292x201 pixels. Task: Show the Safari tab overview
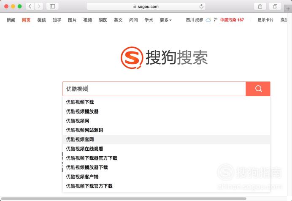click(275, 6)
